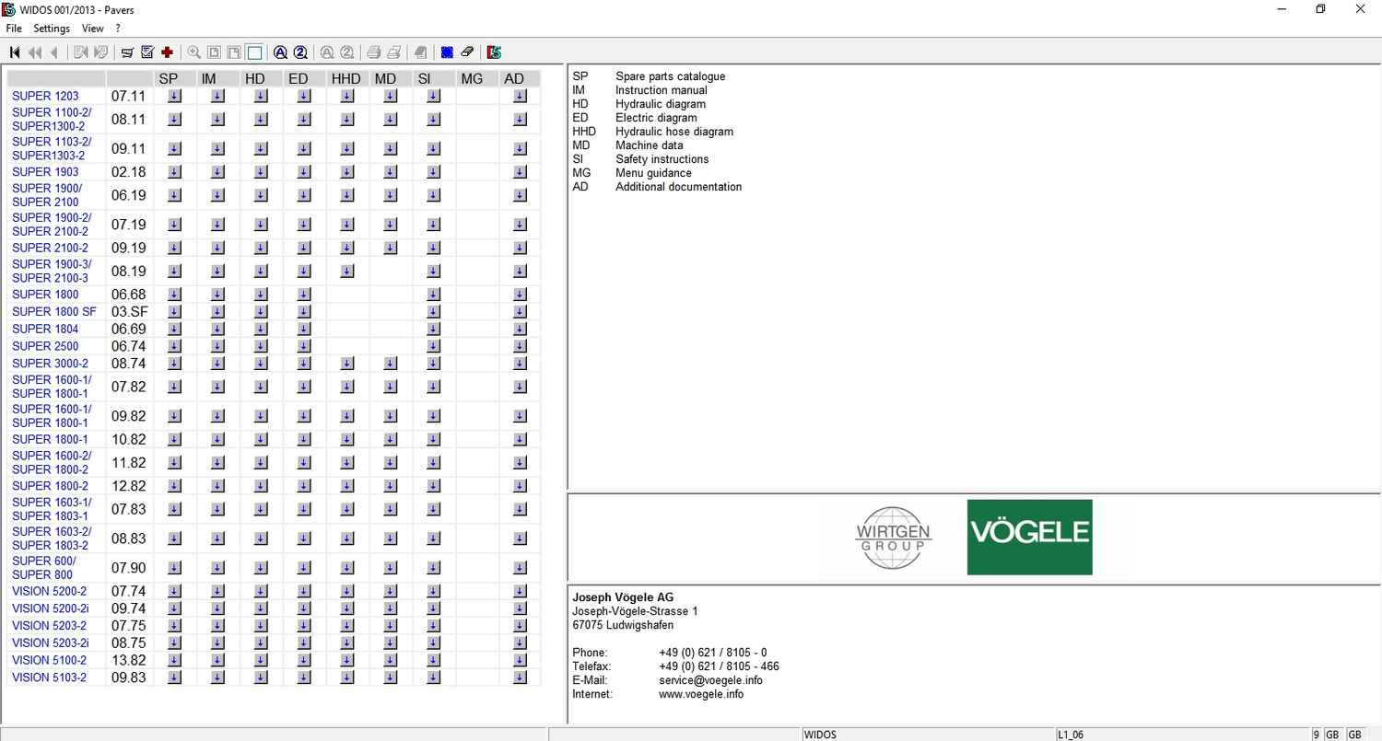The image size is (1382, 741).
Task: Select the eraser icon in toolbar
Action: click(x=467, y=52)
